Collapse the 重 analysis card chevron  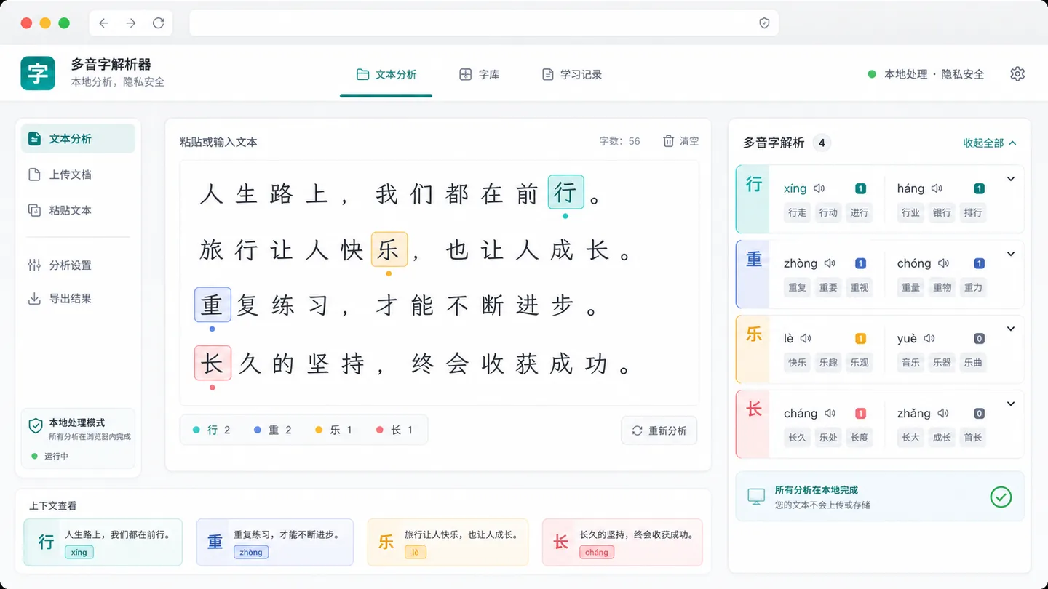[x=1011, y=254]
